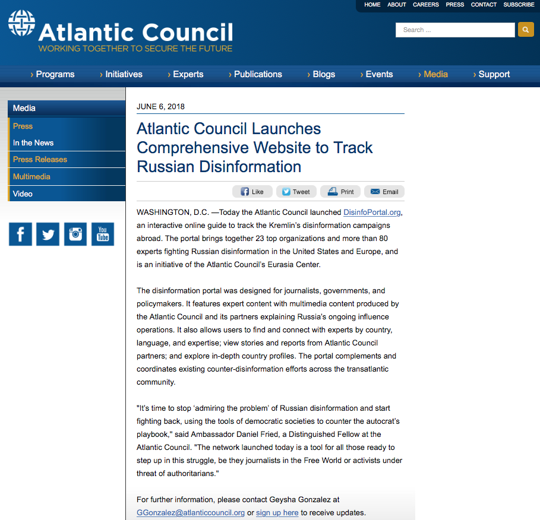Click the Atlantic Council globe logo
This screenshot has width=540, height=520.
point(22,23)
